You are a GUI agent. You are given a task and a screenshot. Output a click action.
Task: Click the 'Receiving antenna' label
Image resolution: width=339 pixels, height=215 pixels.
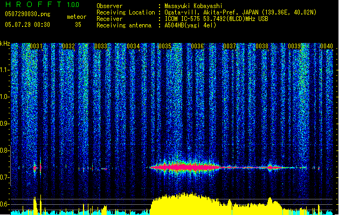point(124,25)
